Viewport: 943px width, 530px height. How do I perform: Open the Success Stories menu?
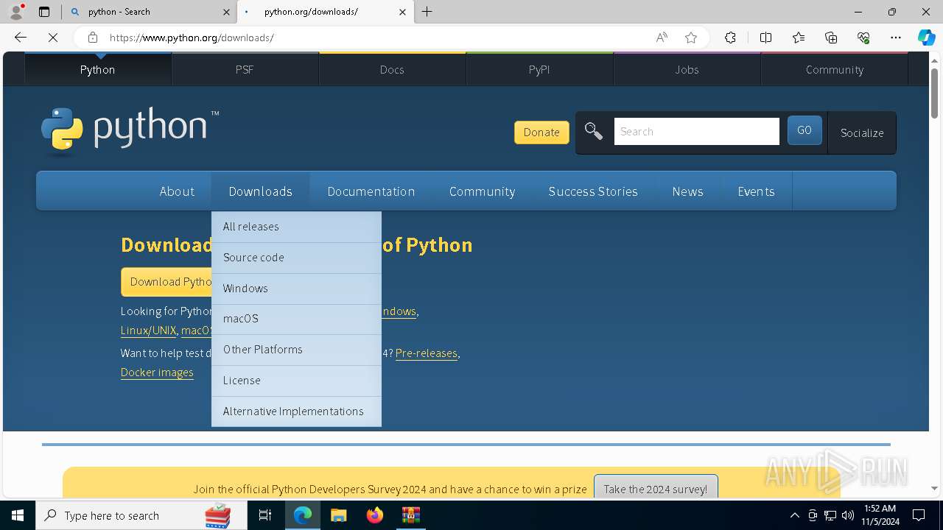[593, 191]
